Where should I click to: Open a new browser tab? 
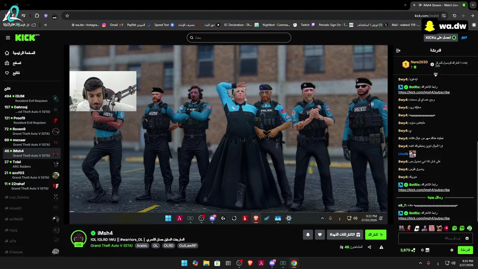(x=405, y=5)
